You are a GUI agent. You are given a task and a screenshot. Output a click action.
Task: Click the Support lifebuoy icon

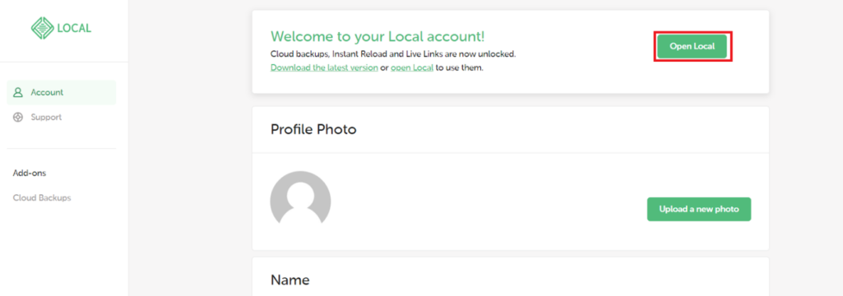pos(18,117)
